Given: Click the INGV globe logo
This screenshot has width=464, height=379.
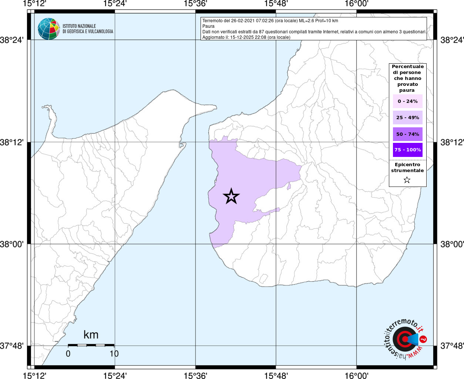Looking at the screenshot, I should coord(49,29).
